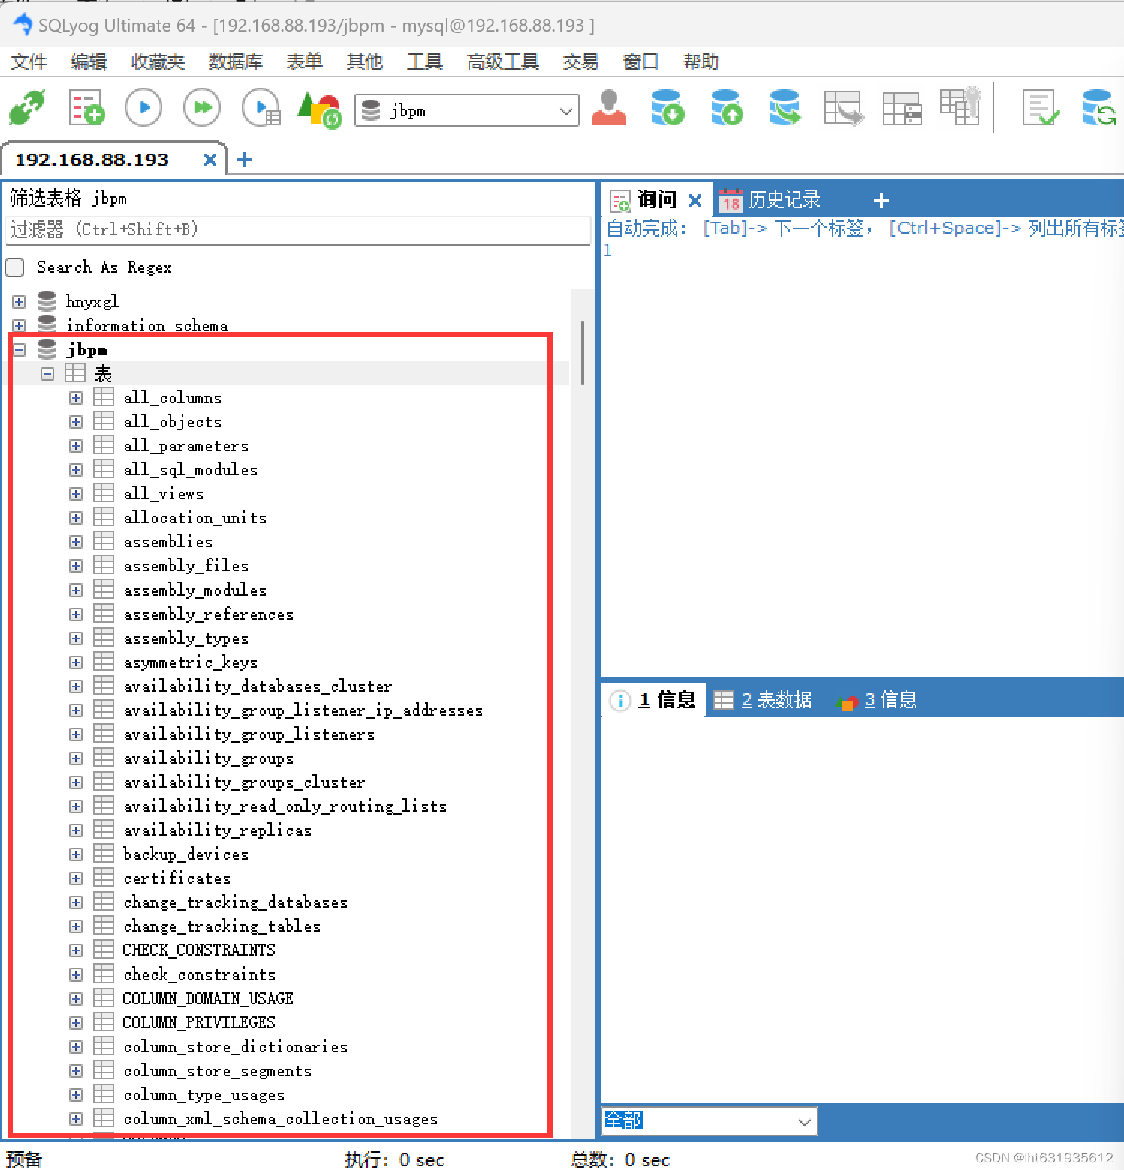Viewport: 1124px width, 1170px height.
Task: Collapse the jbpm database node
Action: click(x=18, y=349)
